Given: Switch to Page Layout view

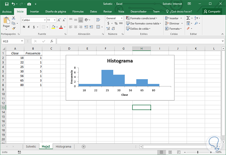Looking at the screenshot, I should click(170, 152).
